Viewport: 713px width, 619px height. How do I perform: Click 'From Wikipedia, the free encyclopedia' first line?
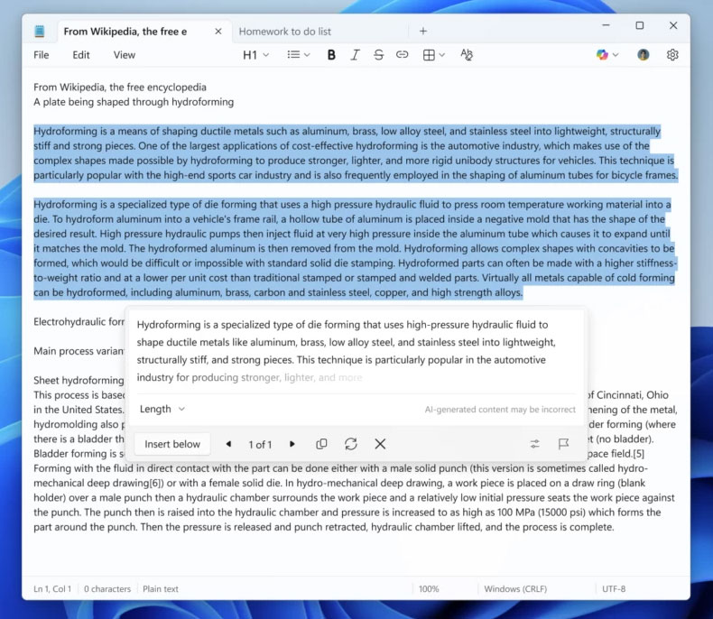pos(120,88)
